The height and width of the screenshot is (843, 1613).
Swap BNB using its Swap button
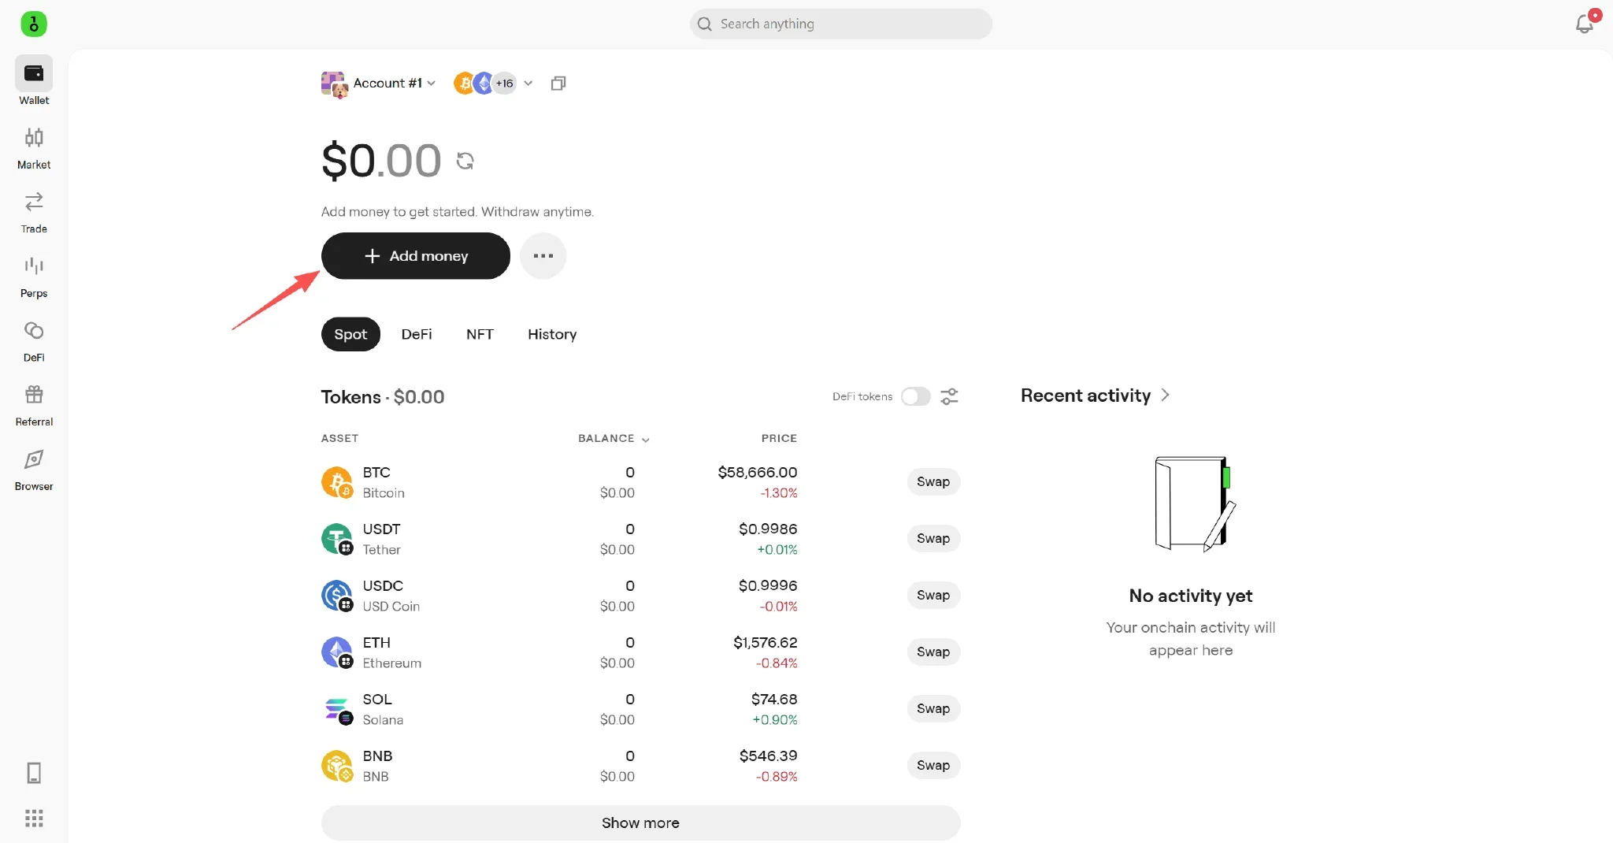point(933,765)
